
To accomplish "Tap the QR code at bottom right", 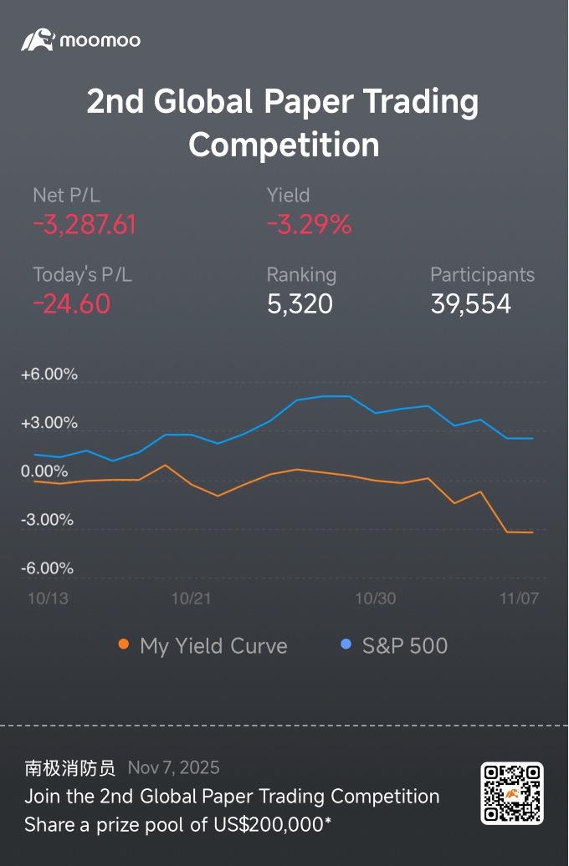I will coord(512,792).
